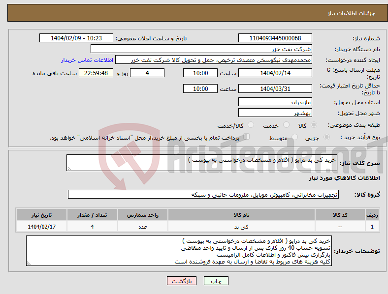Click the price validity date 1404/03/31
This screenshot has width=388, height=294.
pyautogui.click(x=275, y=88)
